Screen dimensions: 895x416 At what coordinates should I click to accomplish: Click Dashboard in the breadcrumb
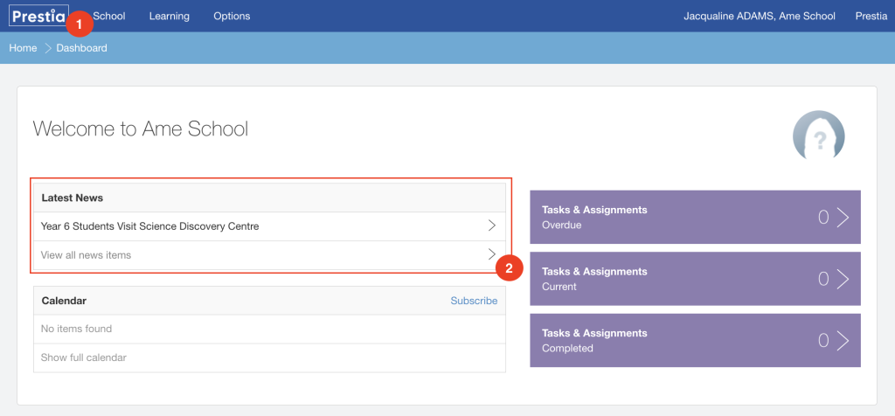coord(81,48)
